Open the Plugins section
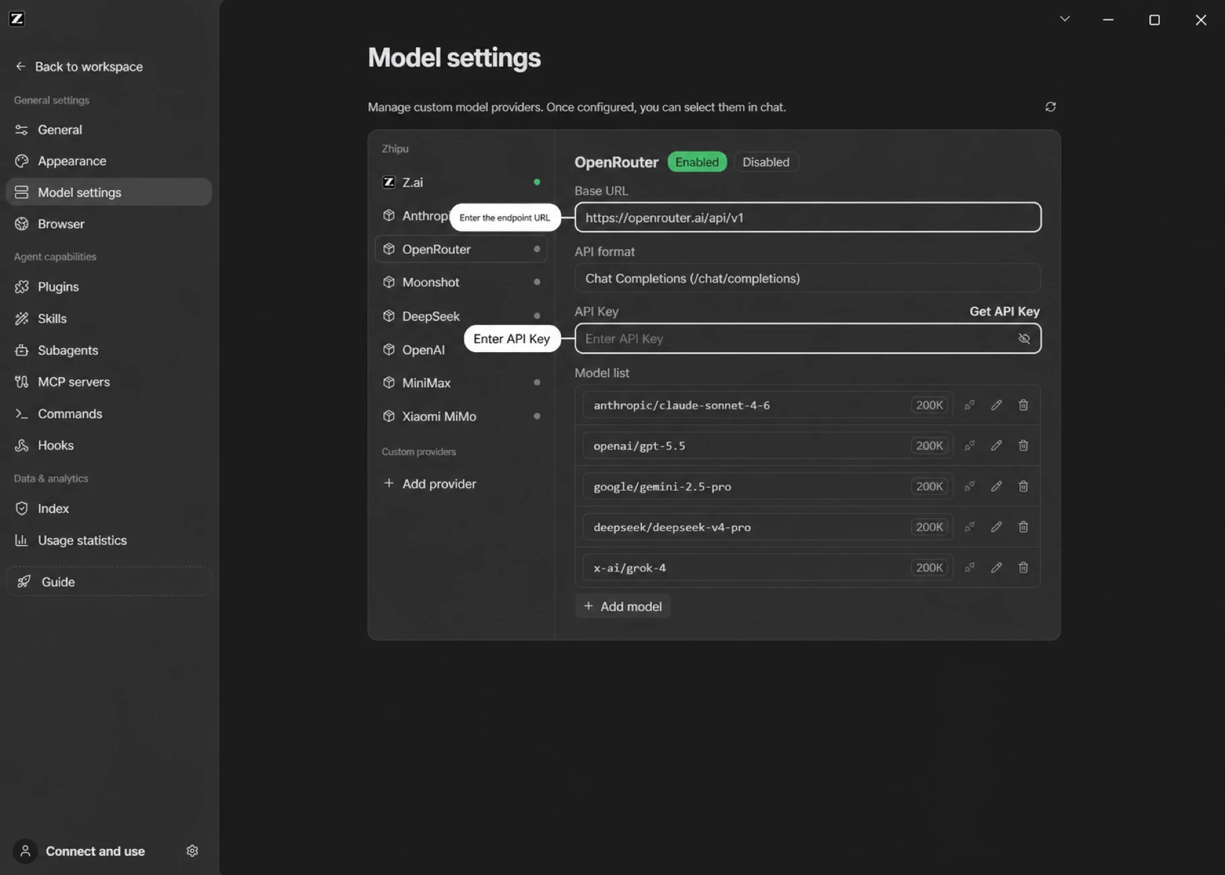 pyautogui.click(x=108, y=287)
